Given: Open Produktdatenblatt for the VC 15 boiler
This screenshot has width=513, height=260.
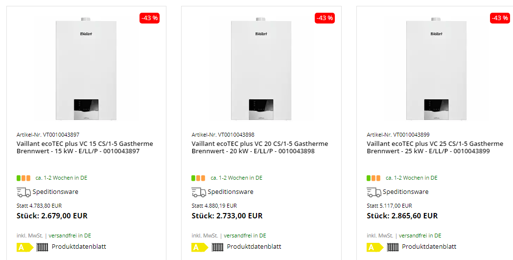Looking at the screenshot, I should (x=79, y=247).
